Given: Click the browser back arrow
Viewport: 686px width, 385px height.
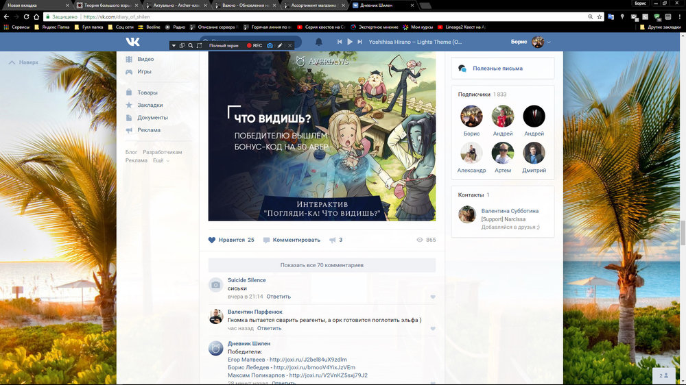Looking at the screenshot, I should click(x=7, y=16).
